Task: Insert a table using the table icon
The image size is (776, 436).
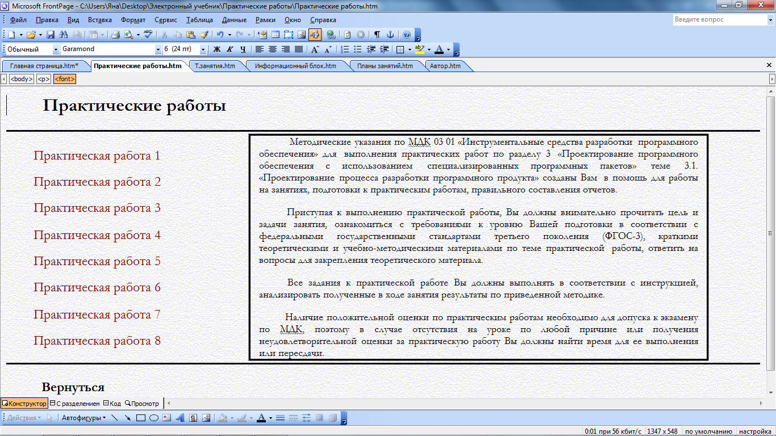Action: coord(276,35)
